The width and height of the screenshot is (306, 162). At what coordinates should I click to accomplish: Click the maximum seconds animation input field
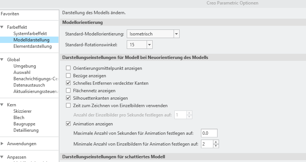(x=209, y=133)
